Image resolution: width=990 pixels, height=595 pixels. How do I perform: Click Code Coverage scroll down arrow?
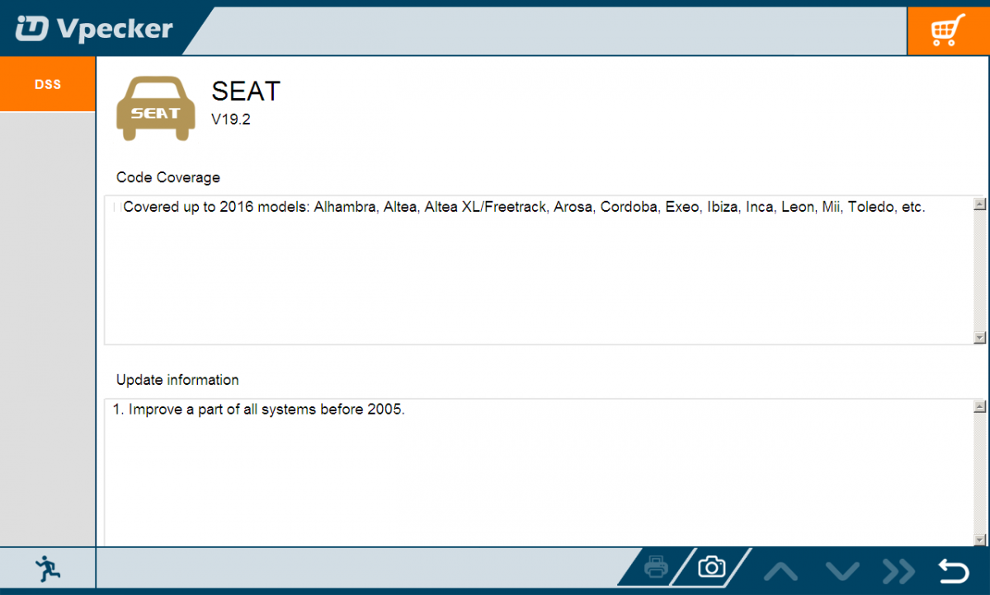tap(979, 337)
